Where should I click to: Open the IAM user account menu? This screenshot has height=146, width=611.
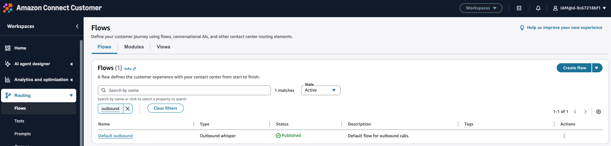579,8
